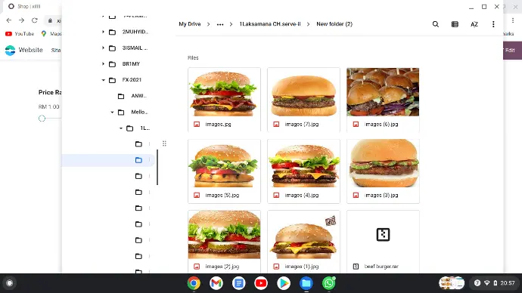Click the image icon beside images (4).jpg
The height and width of the screenshot is (293, 522).
pyautogui.click(x=276, y=196)
